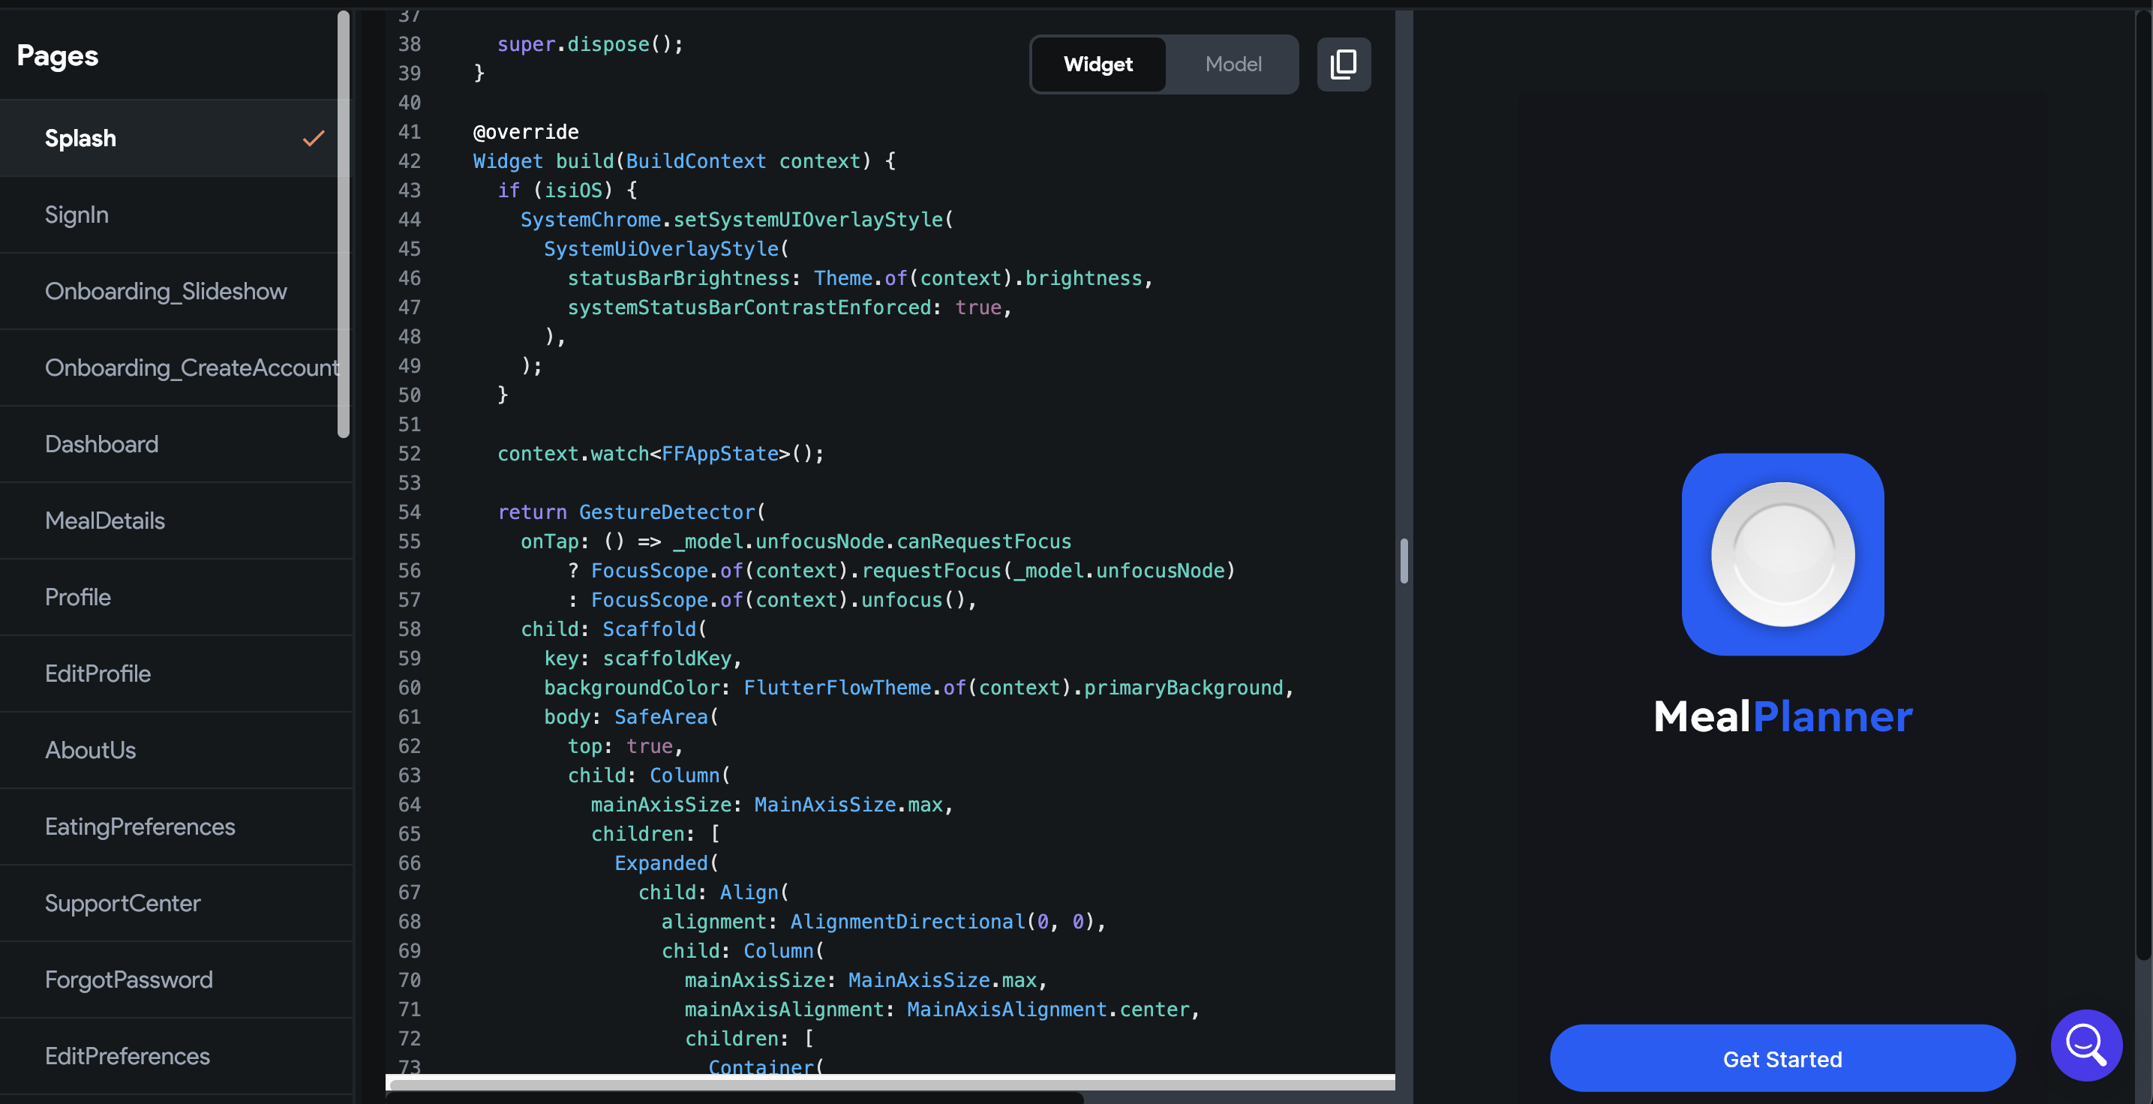Go to the Dashboard page

(x=101, y=444)
